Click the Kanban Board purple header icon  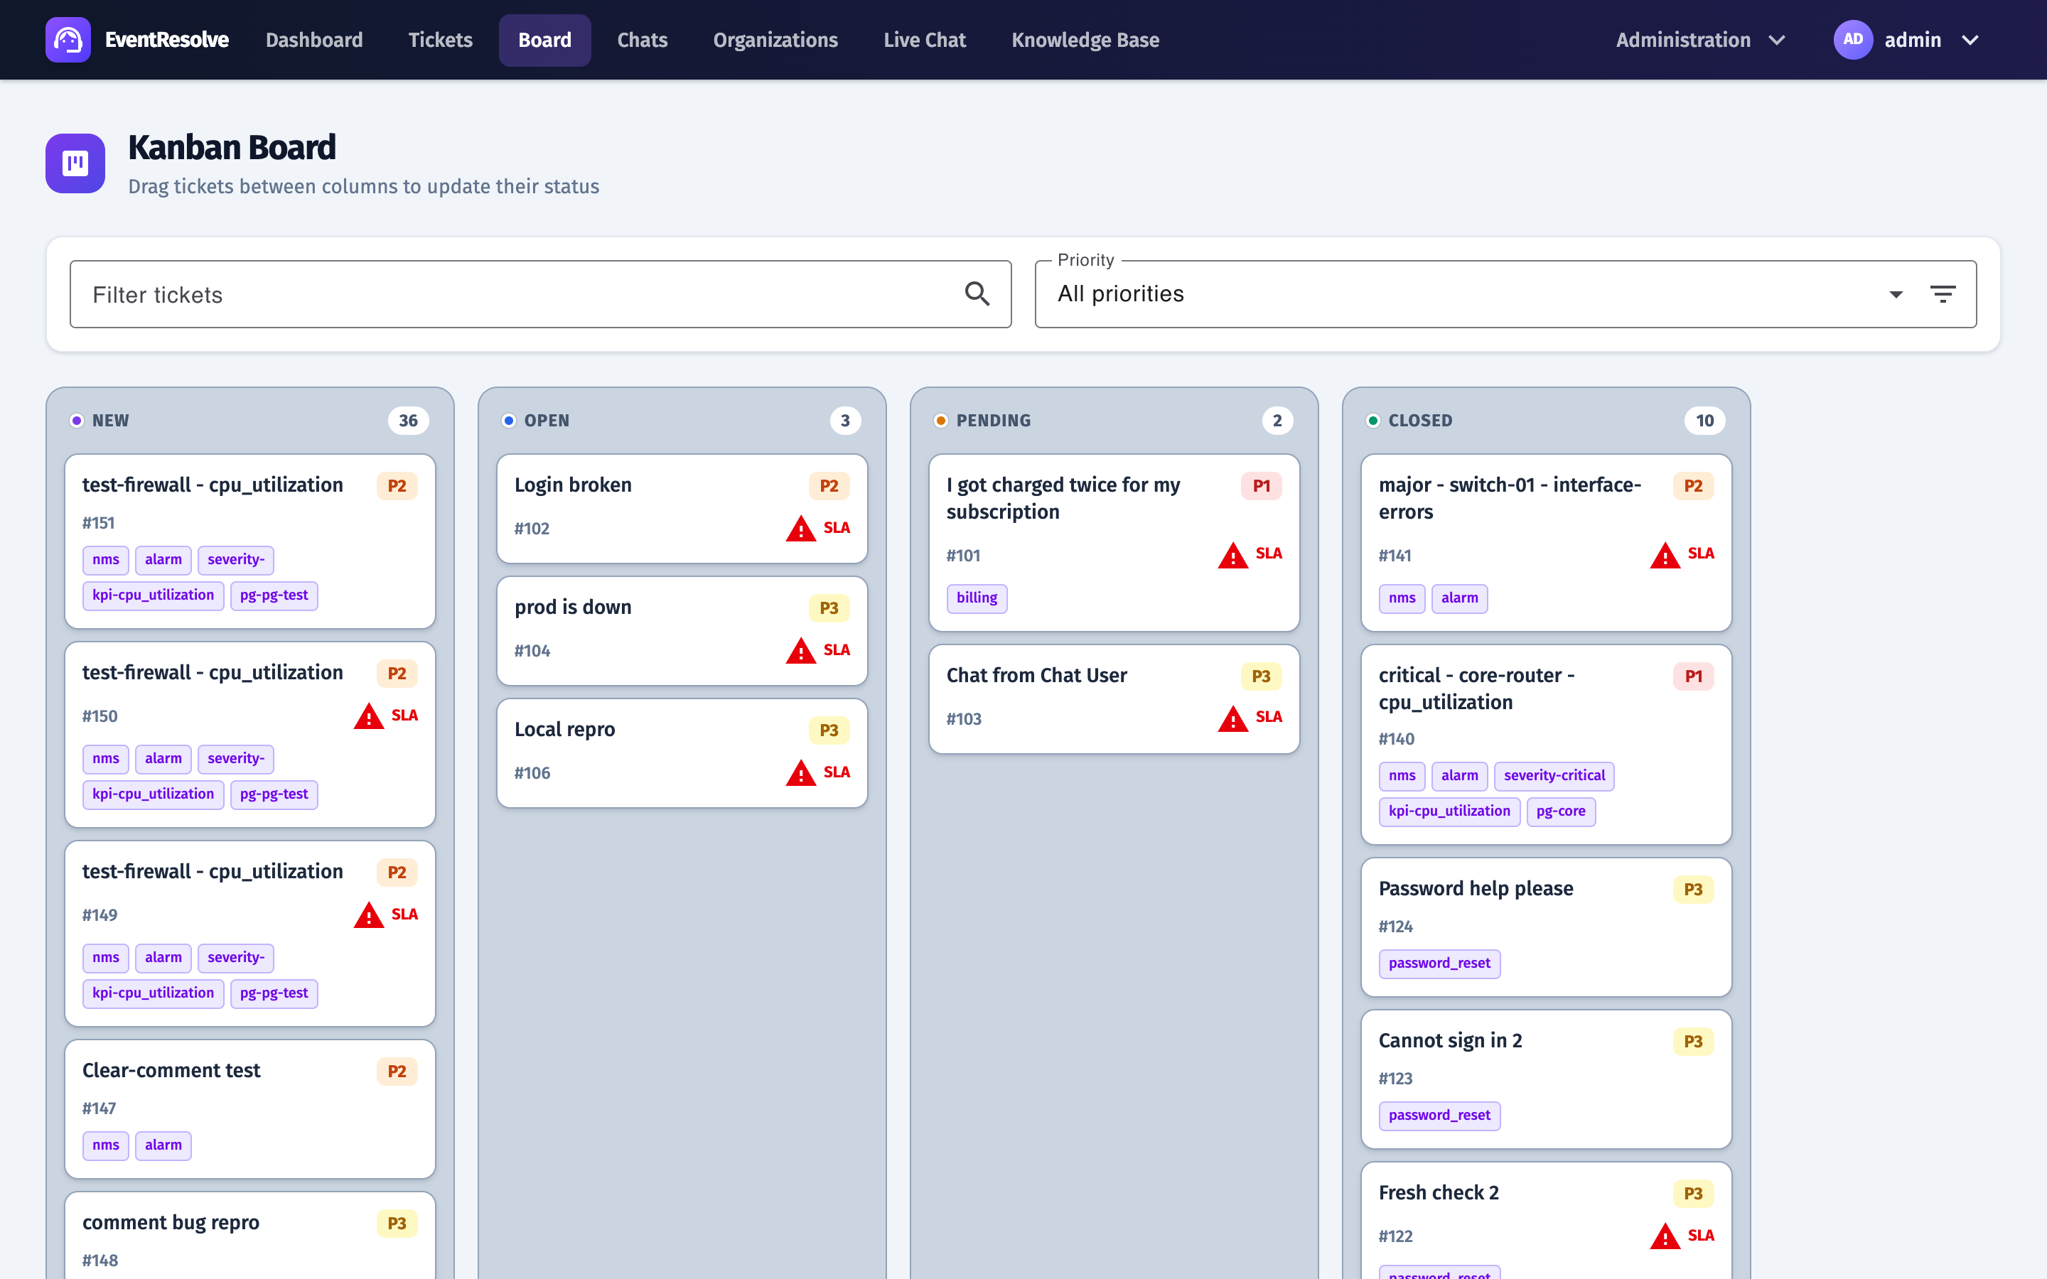pyautogui.click(x=75, y=163)
